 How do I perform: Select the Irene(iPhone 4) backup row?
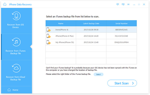click(x=91, y=30)
